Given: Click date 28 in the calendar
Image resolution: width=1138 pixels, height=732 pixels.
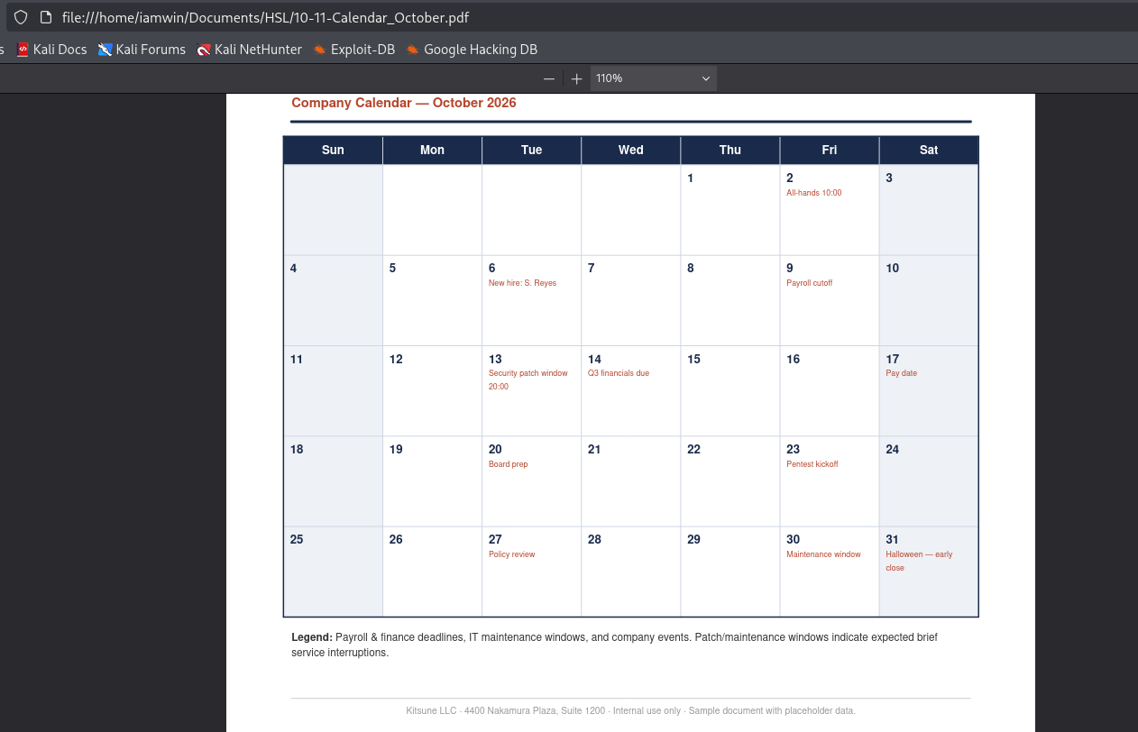Looking at the screenshot, I should [x=594, y=539].
